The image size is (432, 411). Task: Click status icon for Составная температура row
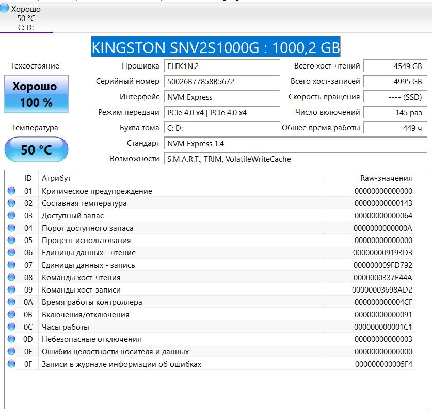click(11, 203)
